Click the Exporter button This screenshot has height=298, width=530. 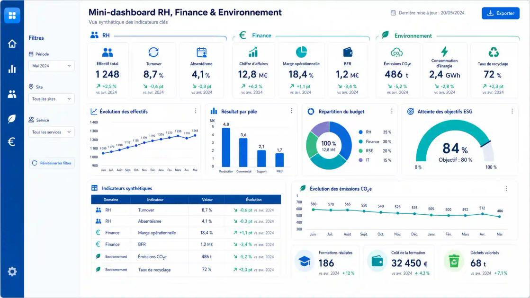(501, 13)
